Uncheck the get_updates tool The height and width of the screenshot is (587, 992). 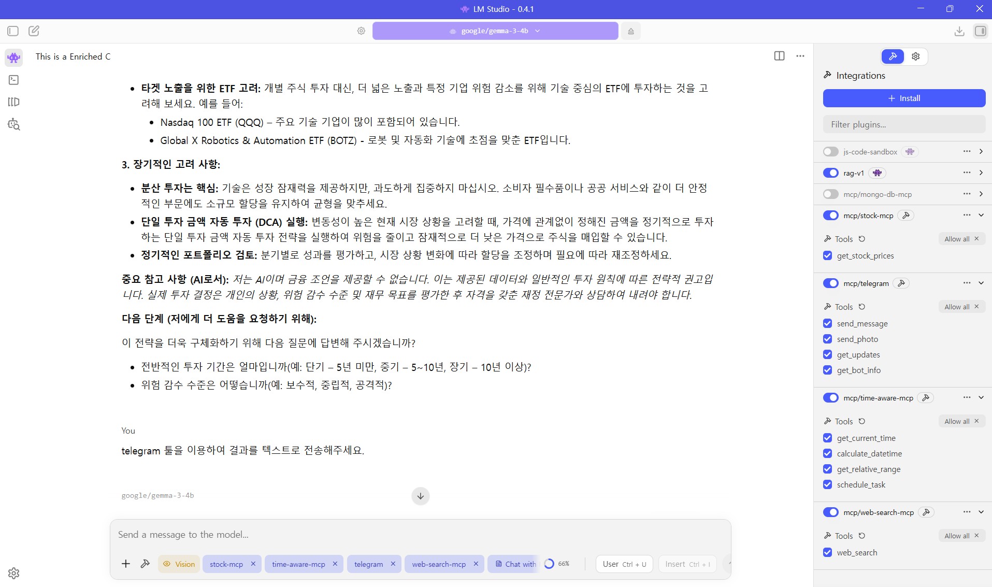point(827,354)
